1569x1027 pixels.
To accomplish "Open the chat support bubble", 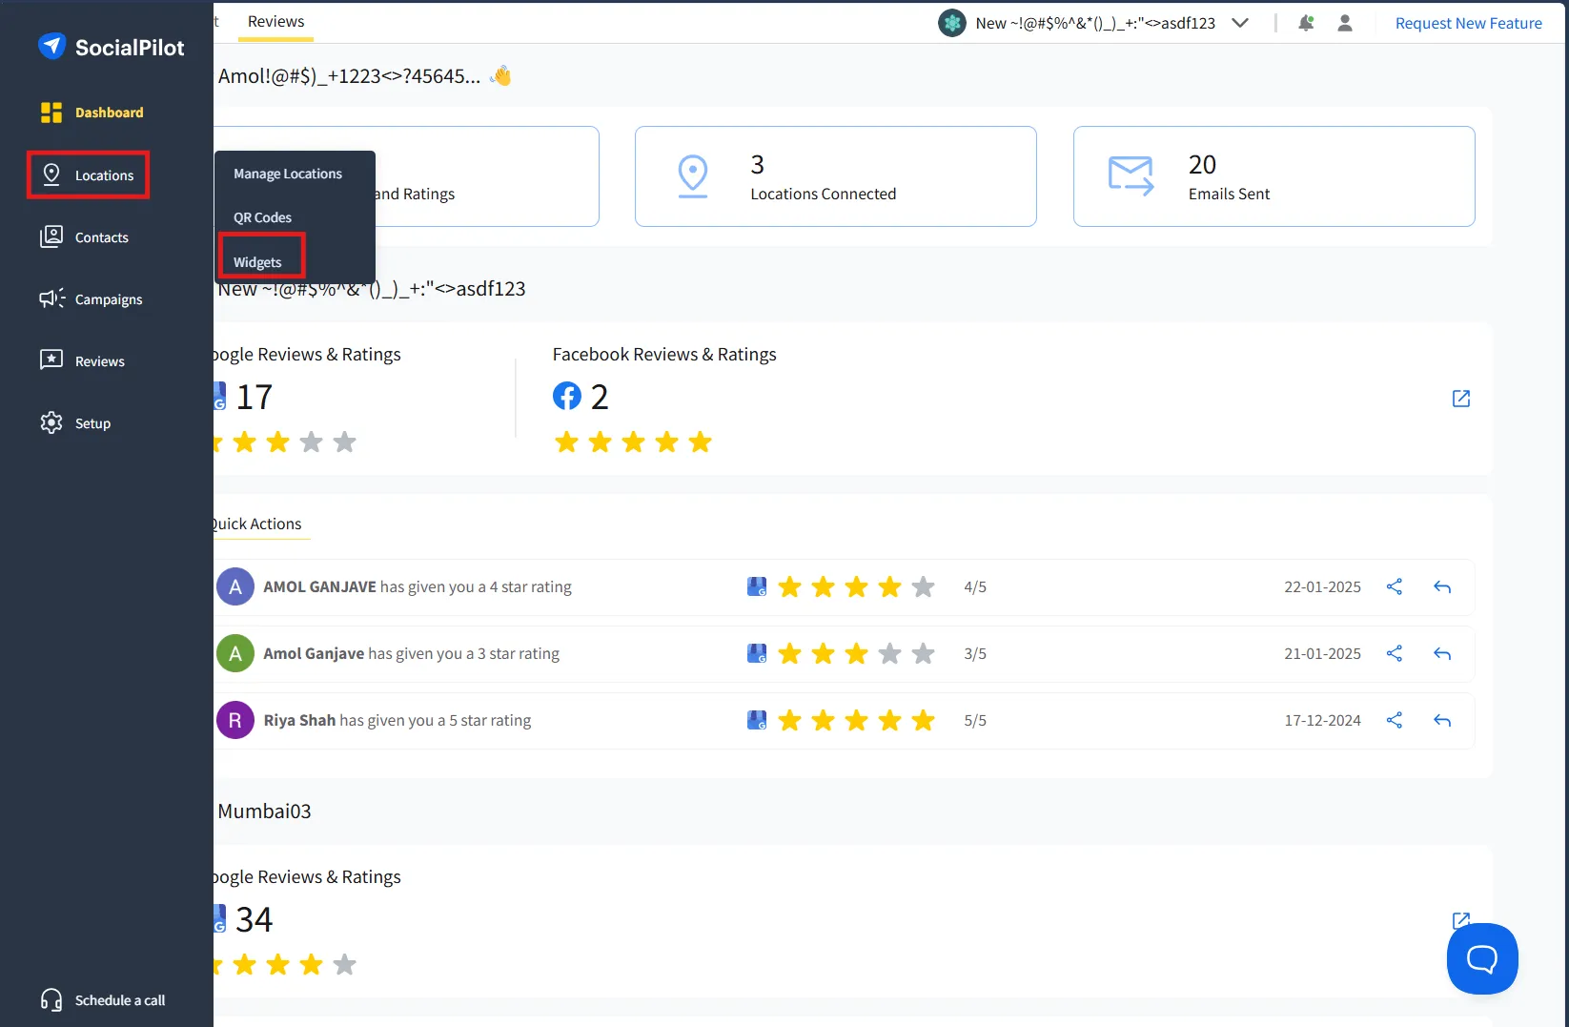I will tap(1482, 959).
